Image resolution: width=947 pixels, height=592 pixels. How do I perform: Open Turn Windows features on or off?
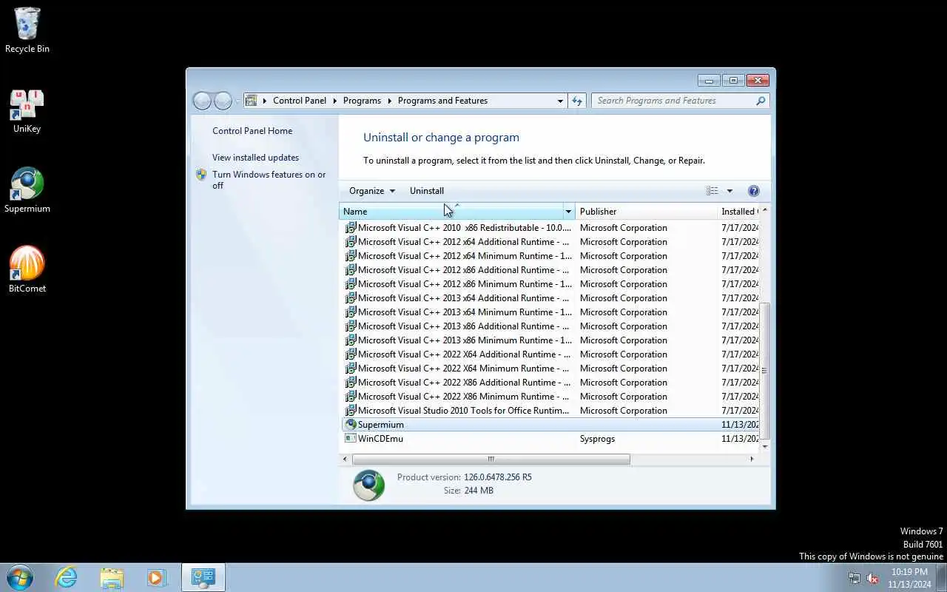(269, 180)
